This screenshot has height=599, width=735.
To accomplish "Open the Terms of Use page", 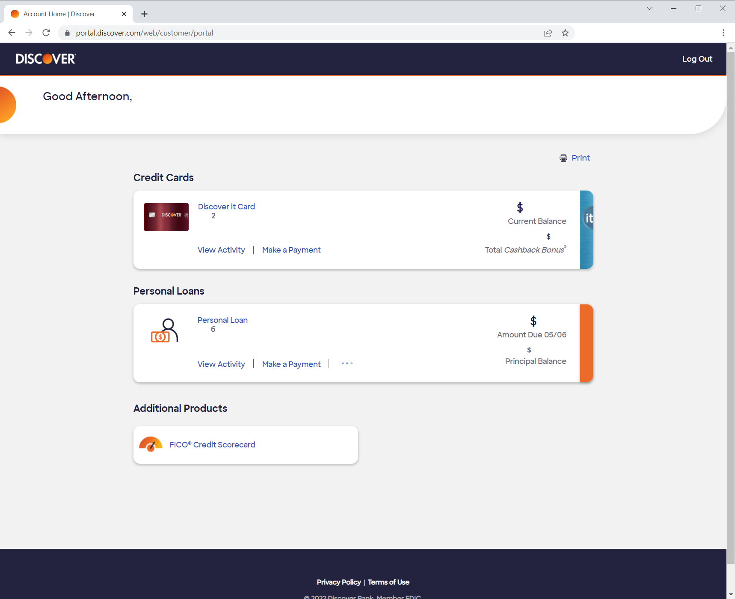I will coord(388,582).
